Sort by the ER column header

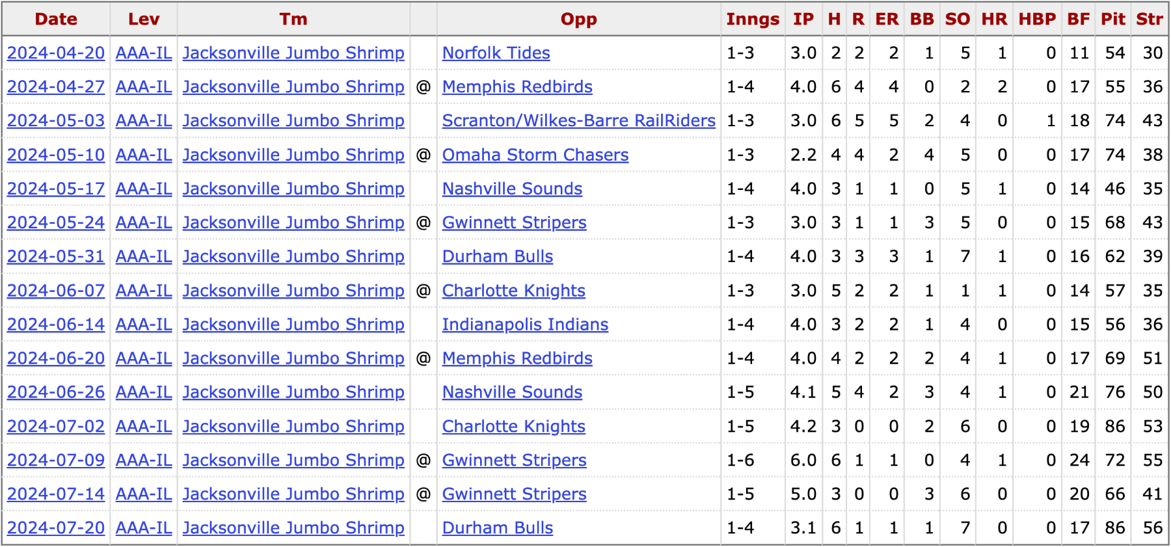click(887, 19)
